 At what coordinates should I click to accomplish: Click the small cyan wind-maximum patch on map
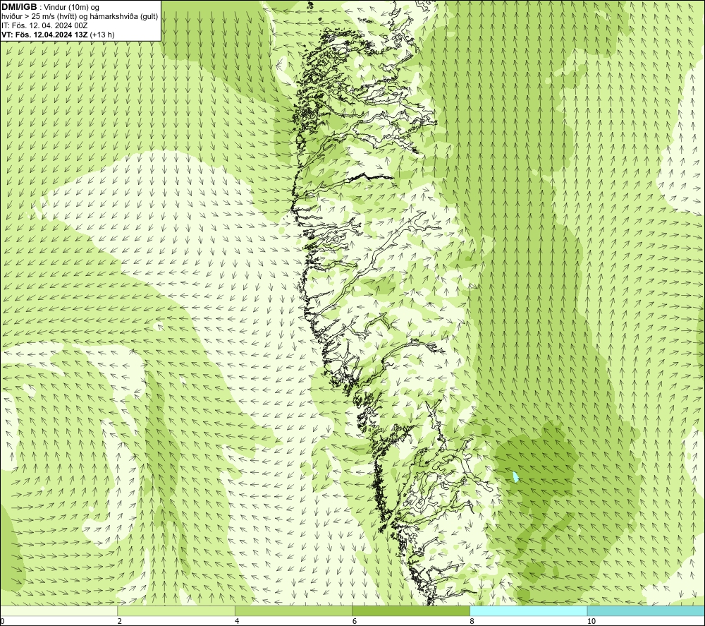[x=515, y=476]
